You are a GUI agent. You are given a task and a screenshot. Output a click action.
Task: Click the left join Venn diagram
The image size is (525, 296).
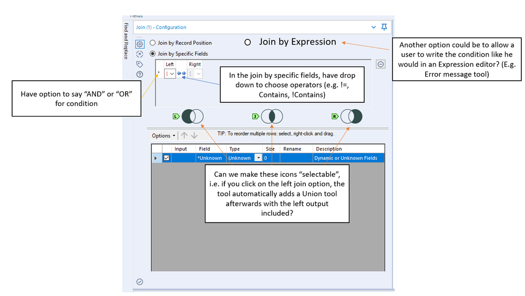[x=192, y=117]
